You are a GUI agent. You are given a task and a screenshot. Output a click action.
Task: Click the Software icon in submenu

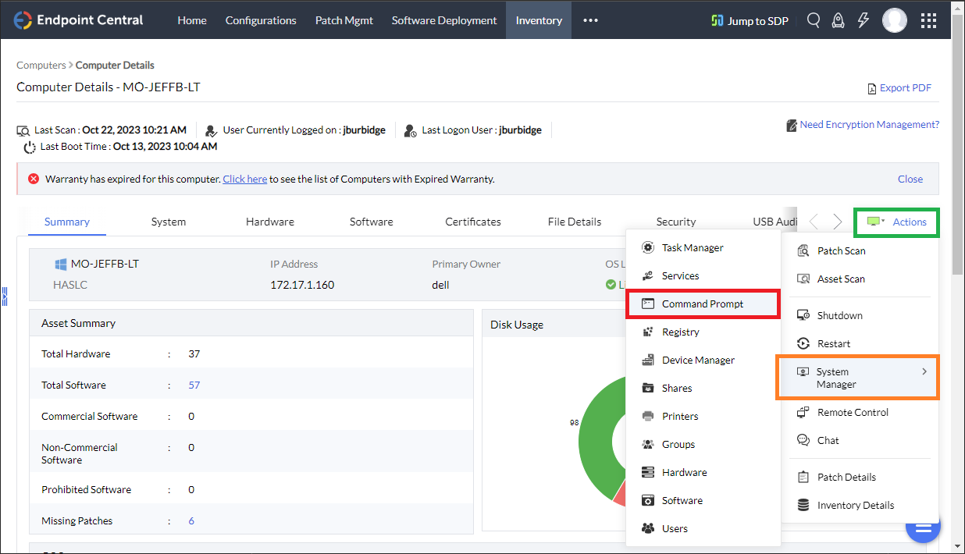click(x=647, y=500)
